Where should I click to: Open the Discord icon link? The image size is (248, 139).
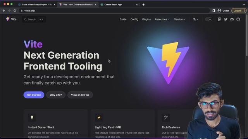(x=232, y=19)
